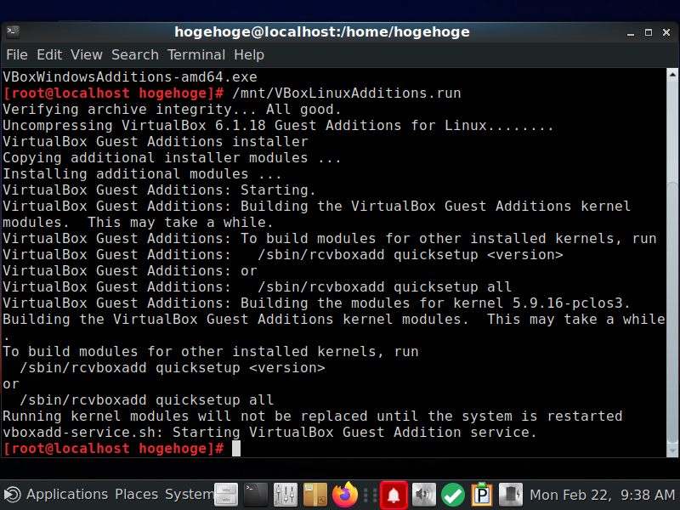
Task: Open the package manager box icon
Action: coord(315,495)
